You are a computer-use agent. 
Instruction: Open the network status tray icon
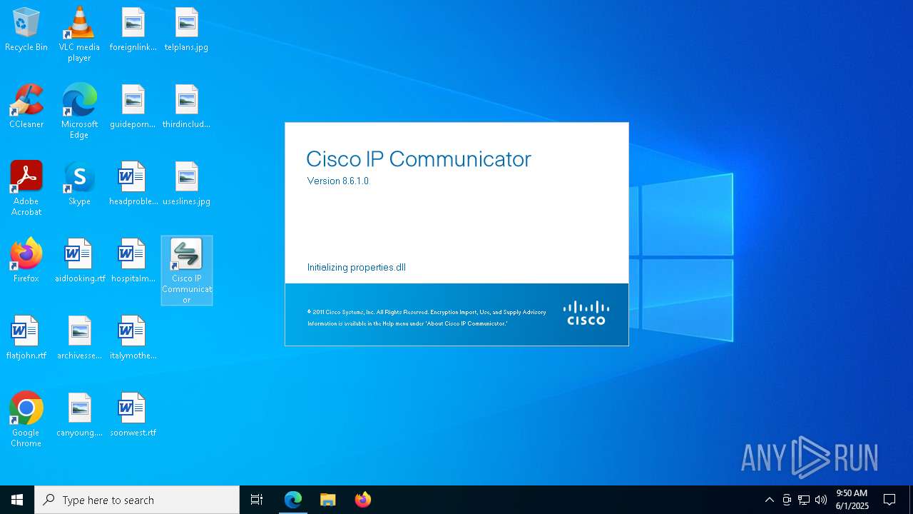click(x=804, y=500)
